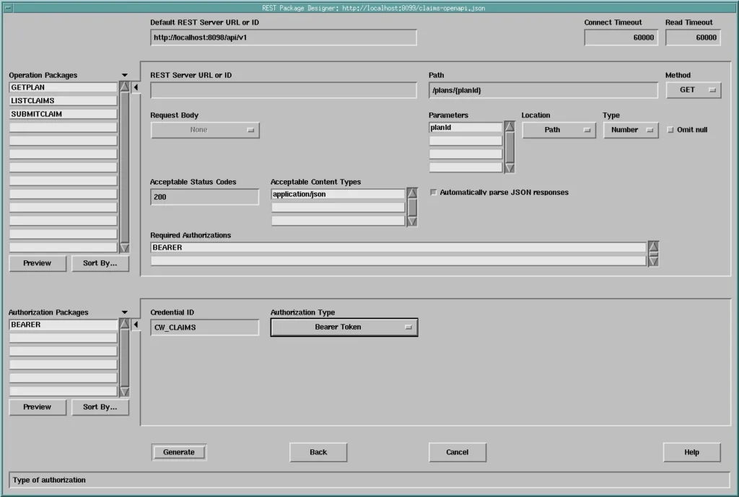Open Help for the designer
Viewport: 739px width, 497px height.
(691, 452)
